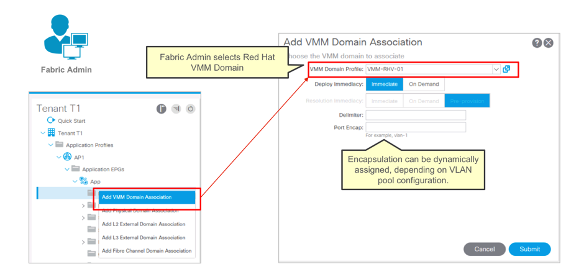
Task: Click the Quick Start icon
Action: (51, 120)
